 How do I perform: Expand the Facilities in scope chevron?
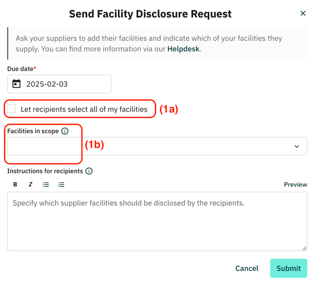tap(296, 146)
